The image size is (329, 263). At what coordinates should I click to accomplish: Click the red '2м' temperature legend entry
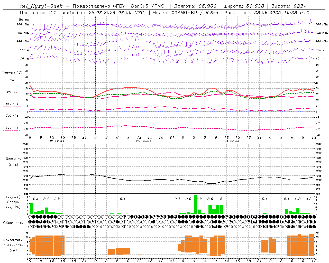[12, 80]
